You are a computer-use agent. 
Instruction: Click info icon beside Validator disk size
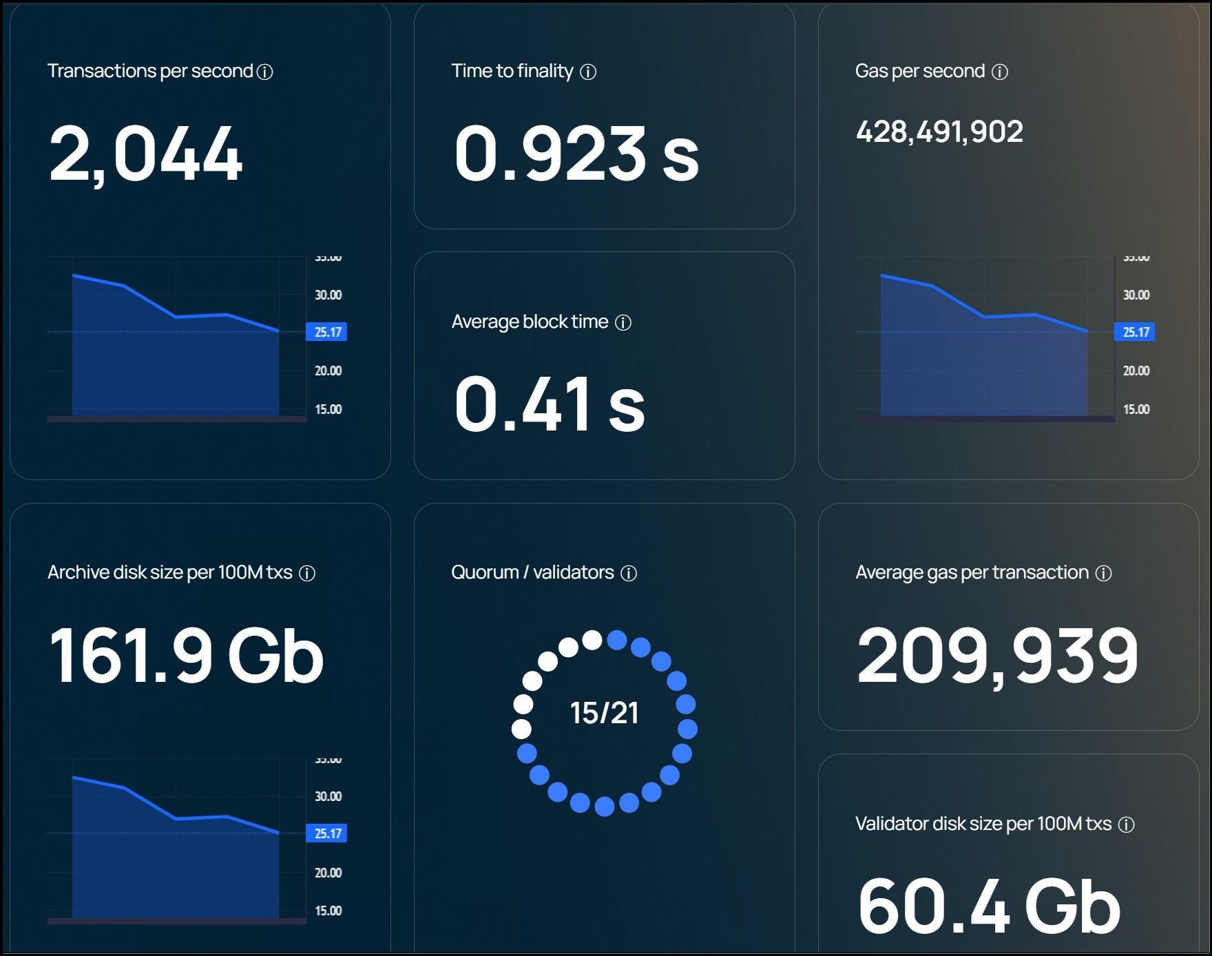(1126, 824)
